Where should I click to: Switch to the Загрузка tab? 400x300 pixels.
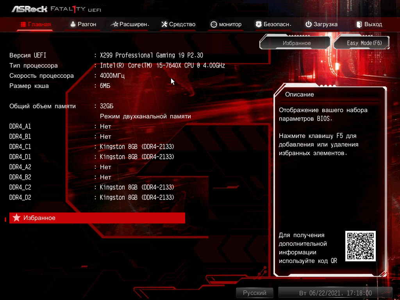point(321,24)
